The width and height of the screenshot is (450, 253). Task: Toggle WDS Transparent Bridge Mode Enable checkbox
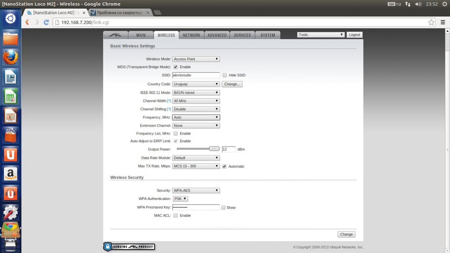(176, 67)
